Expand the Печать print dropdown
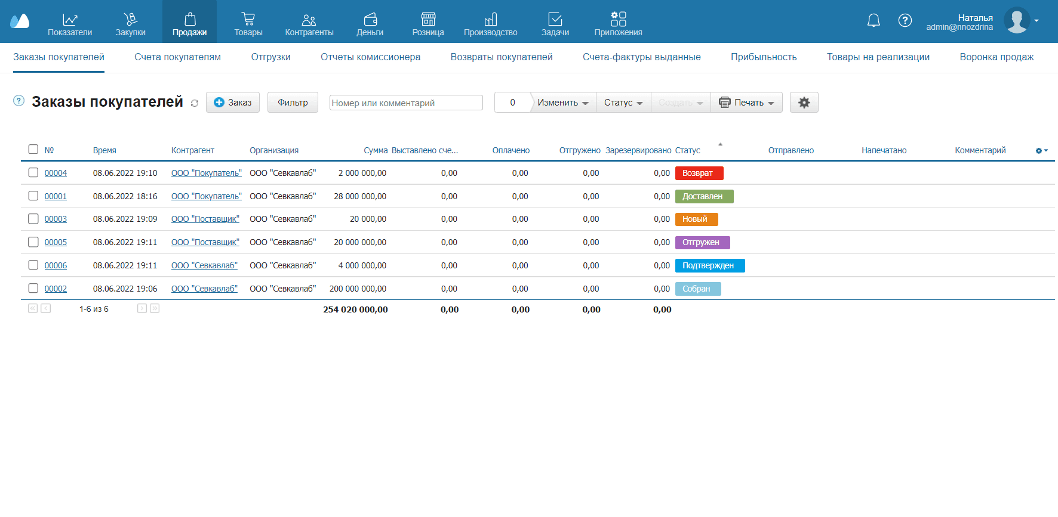1058x517 pixels. [x=746, y=103]
